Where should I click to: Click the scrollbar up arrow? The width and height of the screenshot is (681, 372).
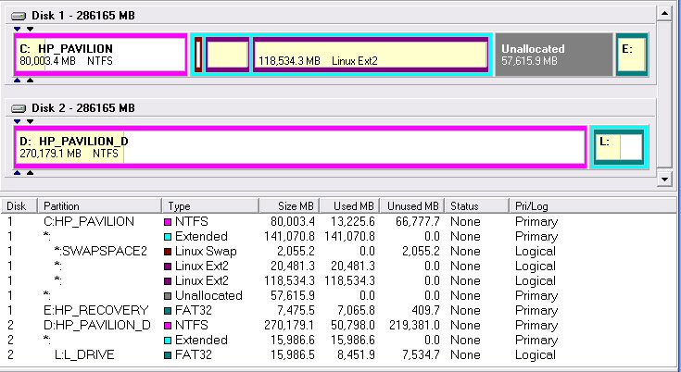click(x=664, y=14)
